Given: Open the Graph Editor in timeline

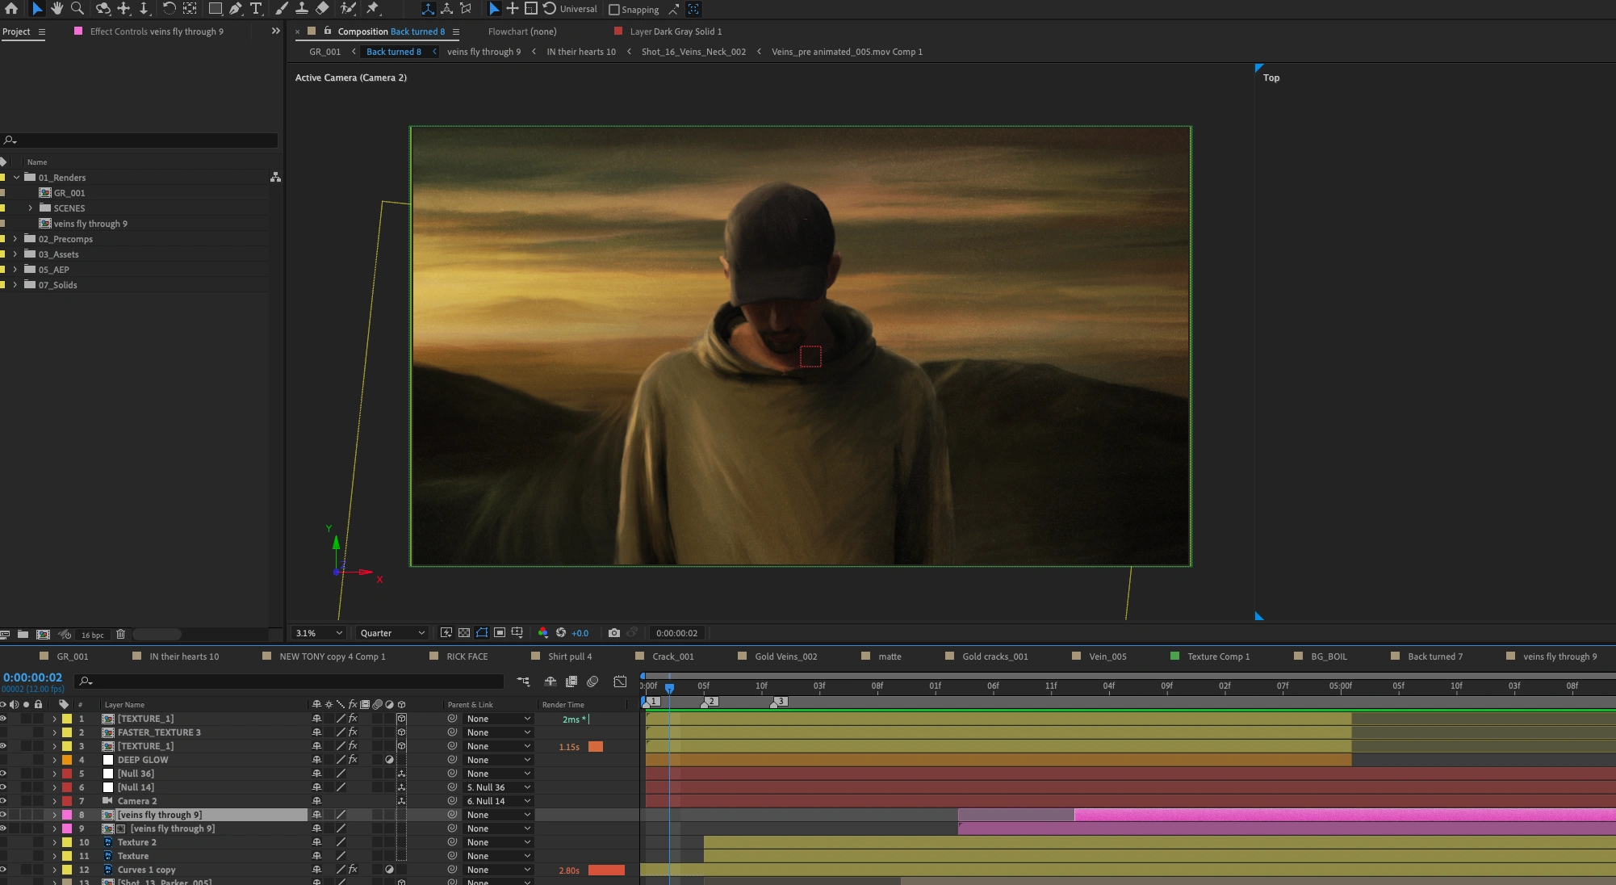Looking at the screenshot, I should 620,682.
